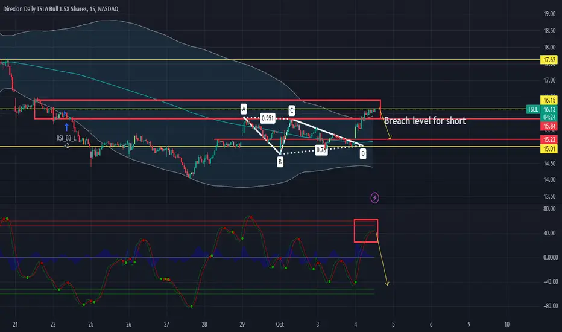Click the blue up arrow signal marker
Viewport: 562px width, 332px height.
[x=67, y=127]
